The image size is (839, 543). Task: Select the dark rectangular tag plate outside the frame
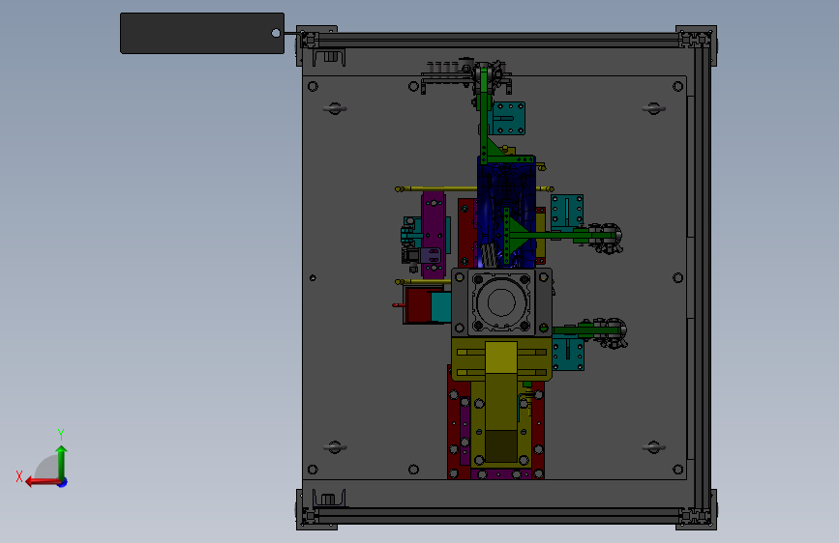pos(202,33)
